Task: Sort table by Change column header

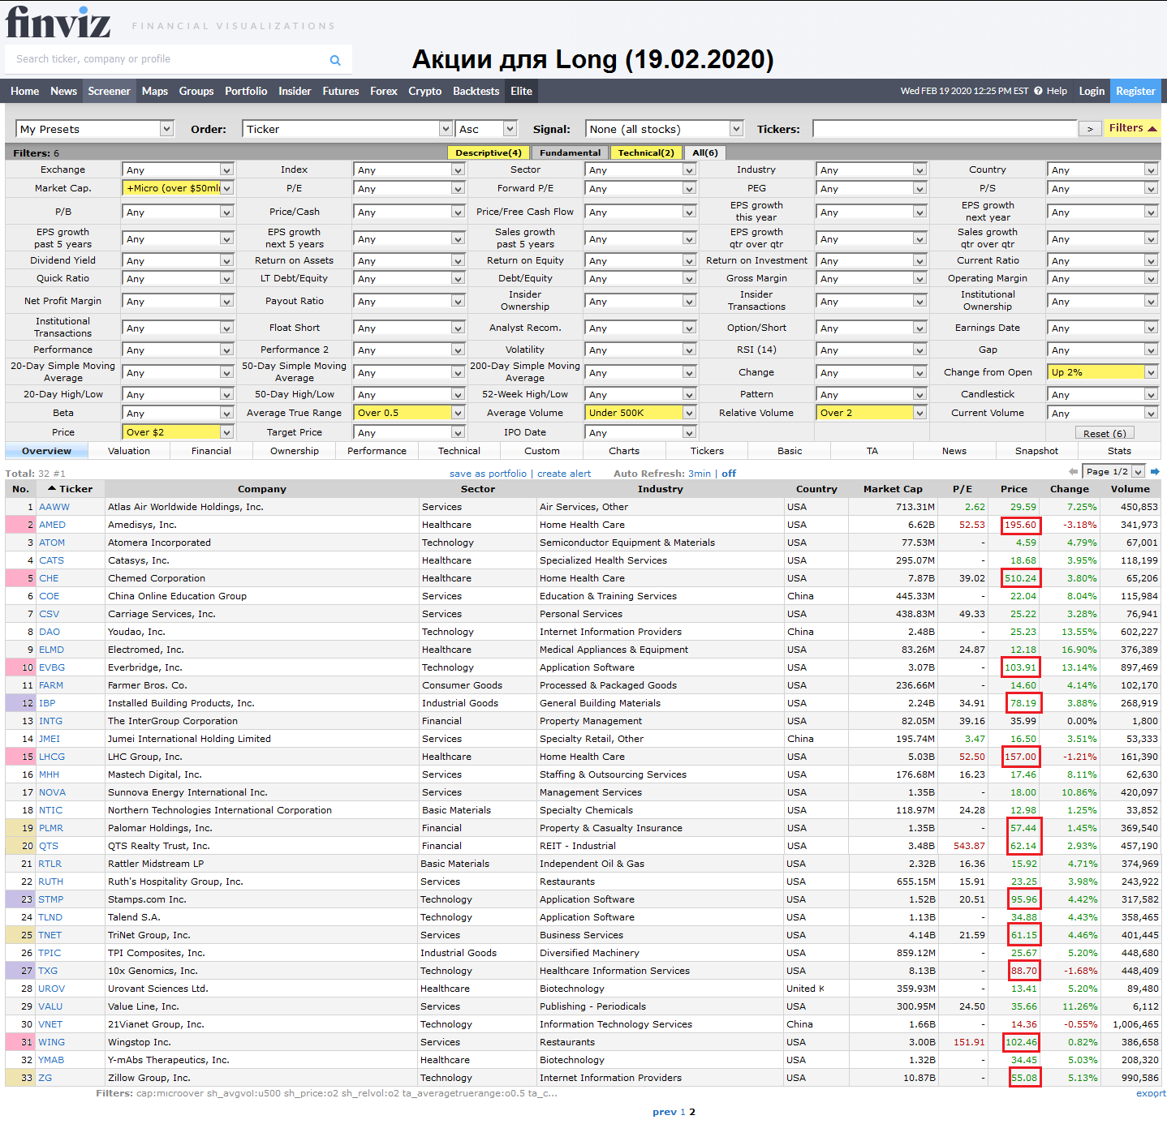Action: (x=1070, y=489)
